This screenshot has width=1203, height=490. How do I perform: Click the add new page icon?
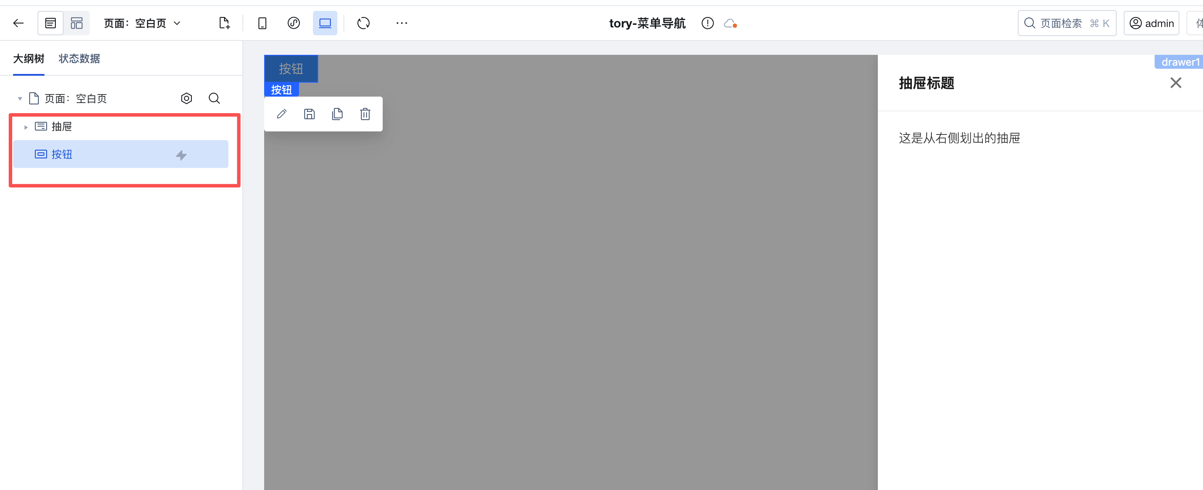(x=224, y=23)
